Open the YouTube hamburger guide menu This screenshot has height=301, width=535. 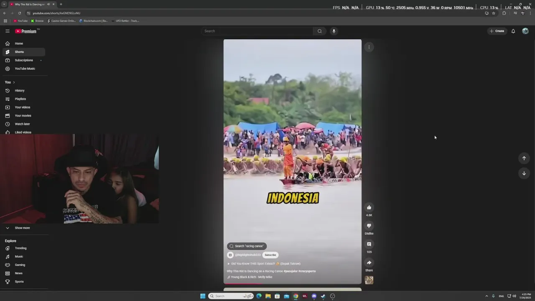point(8,31)
